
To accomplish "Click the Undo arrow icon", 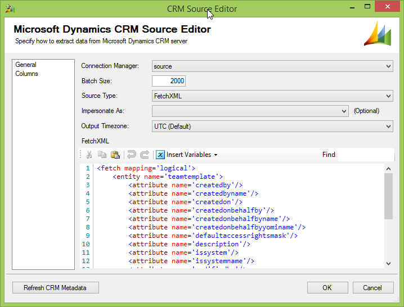I will point(132,155).
